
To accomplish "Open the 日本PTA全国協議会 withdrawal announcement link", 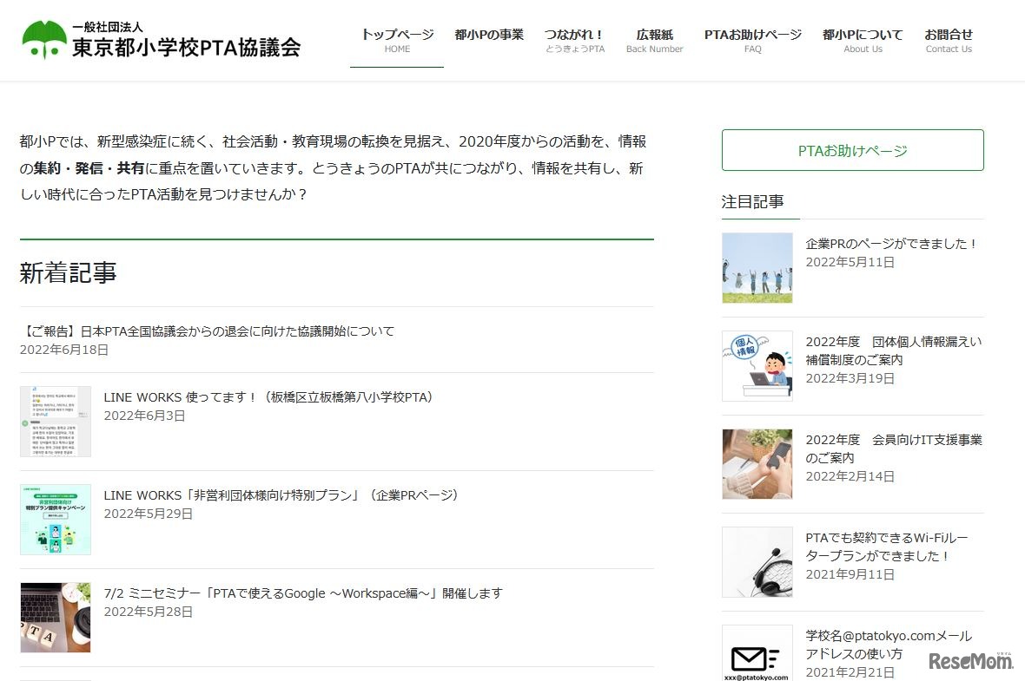I will [x=206, y=331].
